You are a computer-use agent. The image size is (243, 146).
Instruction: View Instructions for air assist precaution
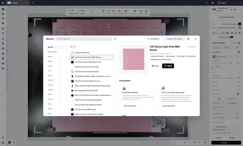click(169, 106)
